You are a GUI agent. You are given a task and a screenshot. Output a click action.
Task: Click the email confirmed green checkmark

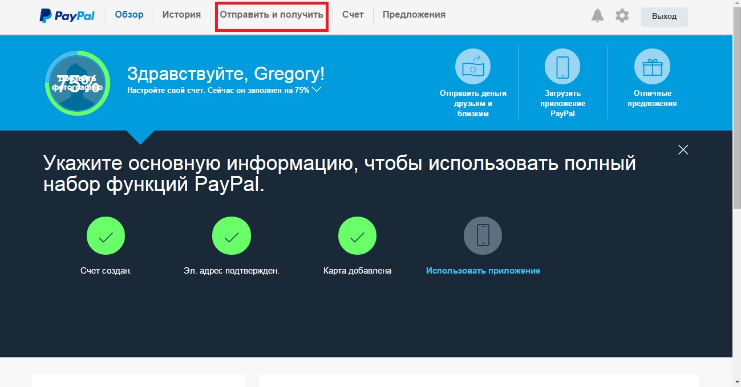[x=231, y=235]
